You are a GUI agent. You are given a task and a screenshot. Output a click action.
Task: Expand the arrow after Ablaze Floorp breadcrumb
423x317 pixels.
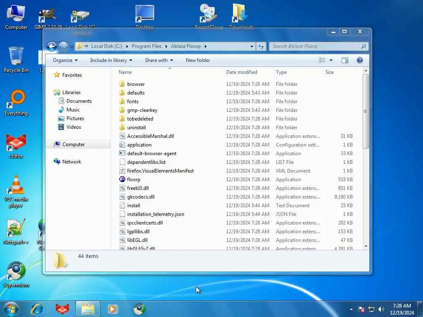(206, 46)
